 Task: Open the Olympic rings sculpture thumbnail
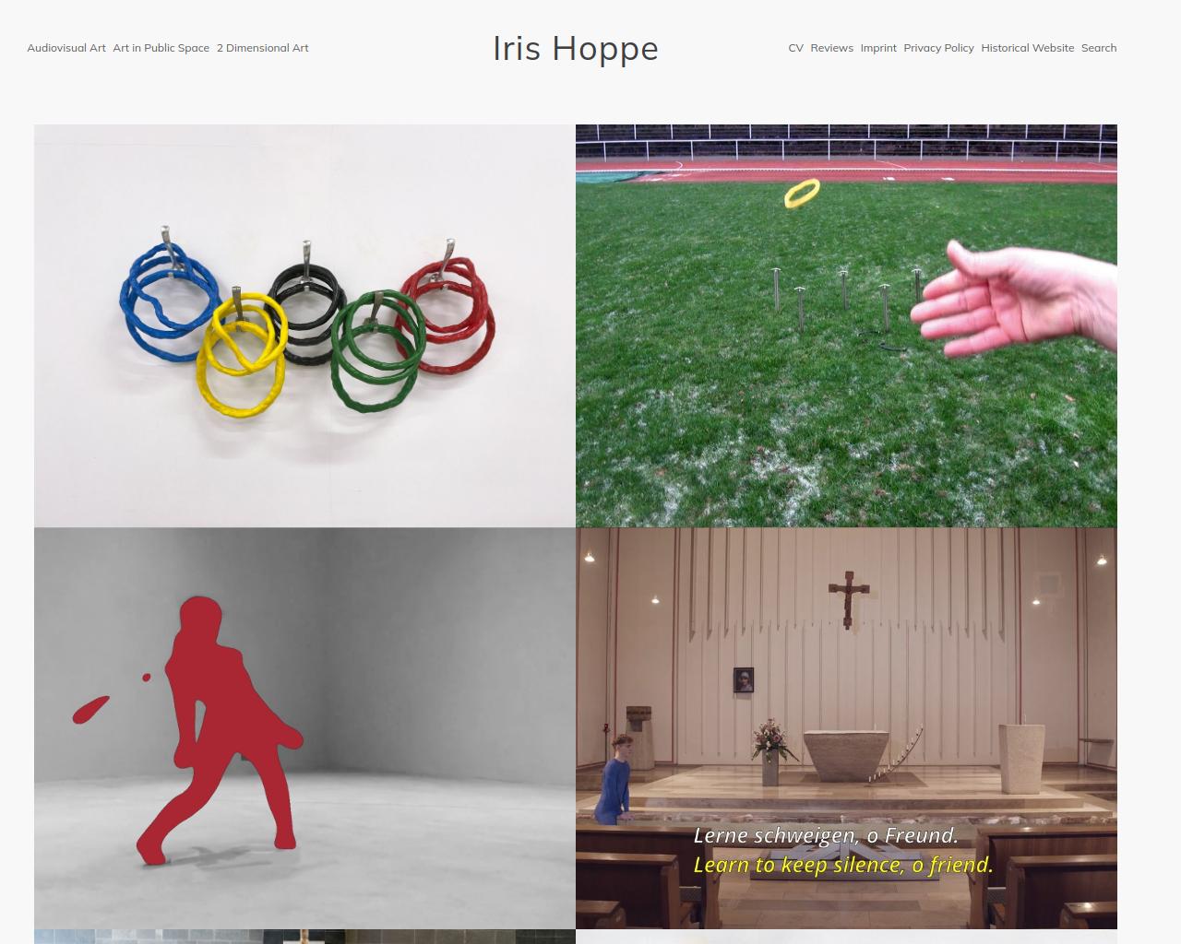pyautogui.click(x=304, y=325)
